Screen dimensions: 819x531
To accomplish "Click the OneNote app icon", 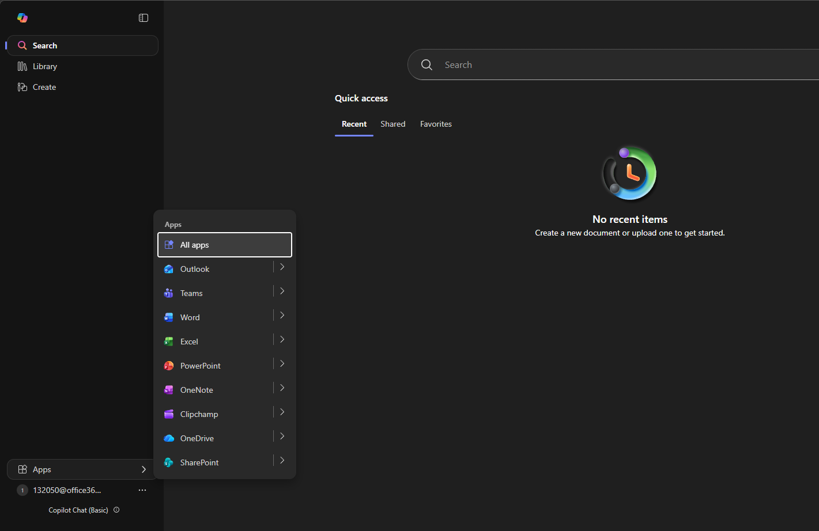I will (x=169, y=390).
